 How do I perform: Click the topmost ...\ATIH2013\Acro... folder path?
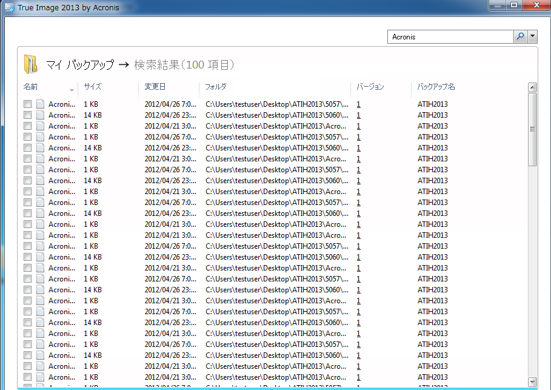[x=276, y=126]
